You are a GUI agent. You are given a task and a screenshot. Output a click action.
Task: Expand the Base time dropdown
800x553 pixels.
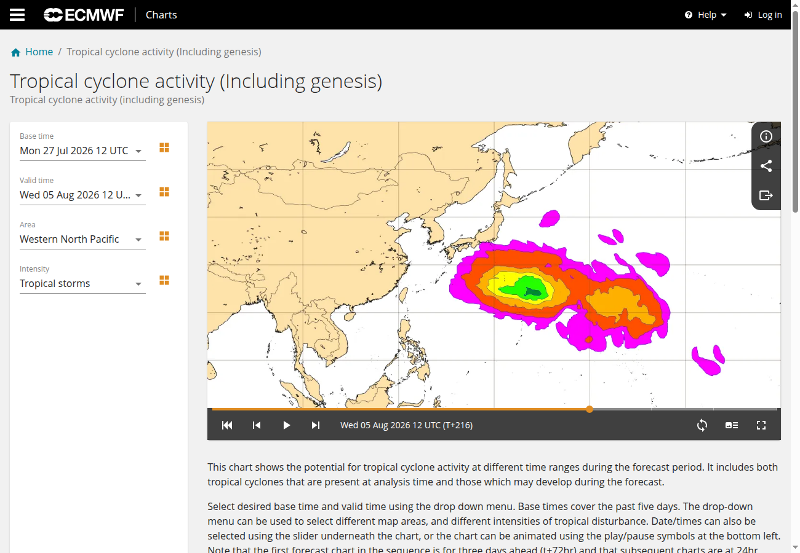pos(82,151)
